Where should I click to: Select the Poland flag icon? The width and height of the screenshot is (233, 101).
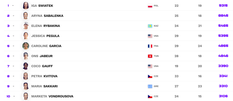pyautogui.click(x=150, y=6)
